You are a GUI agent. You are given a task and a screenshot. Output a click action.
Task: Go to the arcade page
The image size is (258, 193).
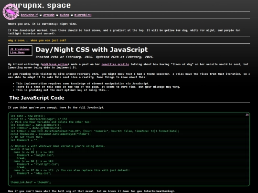(49, 15)
